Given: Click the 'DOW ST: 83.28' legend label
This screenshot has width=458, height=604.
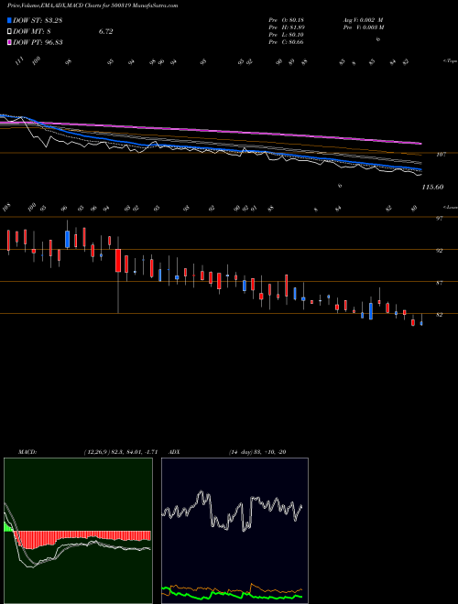Looking at the screenshot, I should pyautogui.click(x=38, y=20).
